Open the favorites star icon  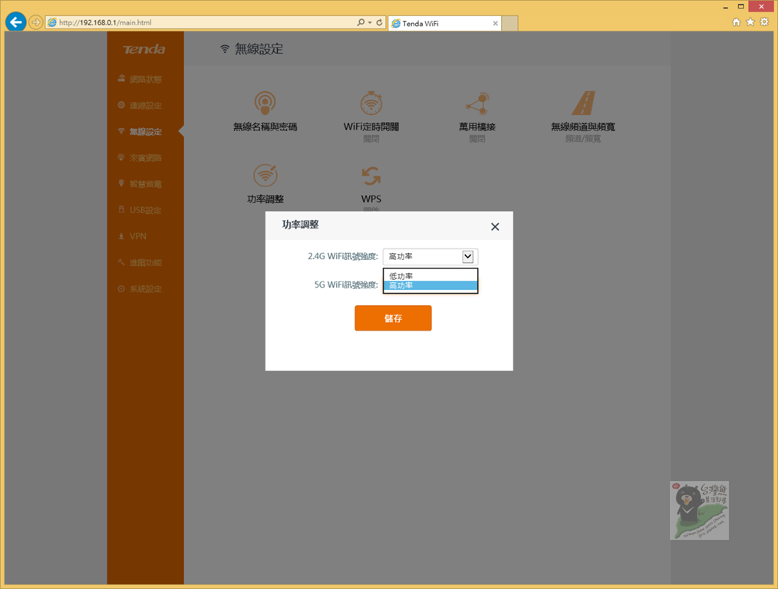pos(750,21)
